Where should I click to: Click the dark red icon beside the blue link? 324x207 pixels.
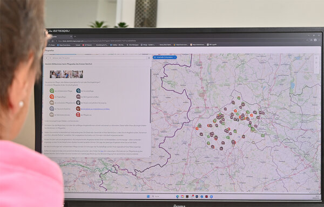pyautogui.click(x=78, y=108)
